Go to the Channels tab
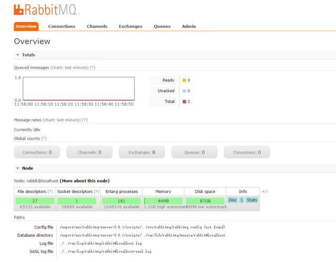 coord(97,26)
